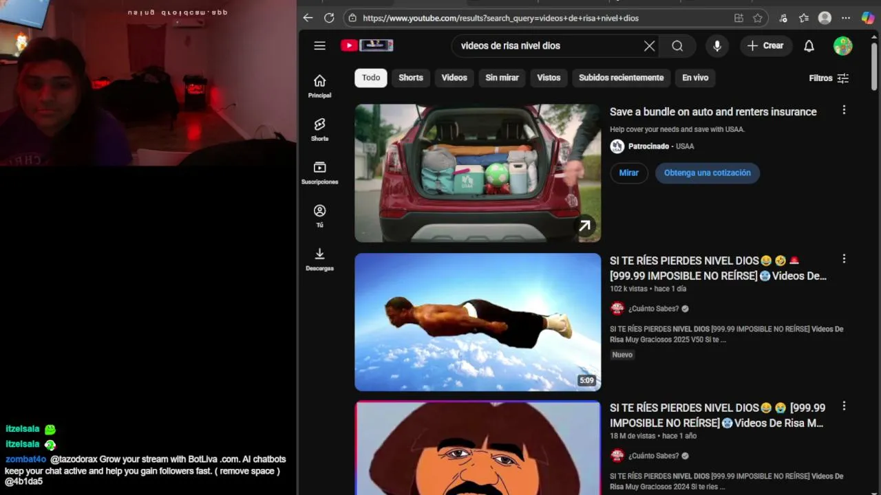This screenshot has height=495, width=881.
Task: Open YouTube account avatar menu
Action: pos(842,46)
